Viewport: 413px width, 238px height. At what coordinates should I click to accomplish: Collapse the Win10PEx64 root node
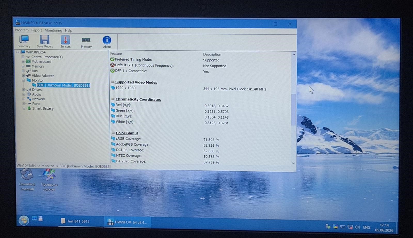coord(18,52)
